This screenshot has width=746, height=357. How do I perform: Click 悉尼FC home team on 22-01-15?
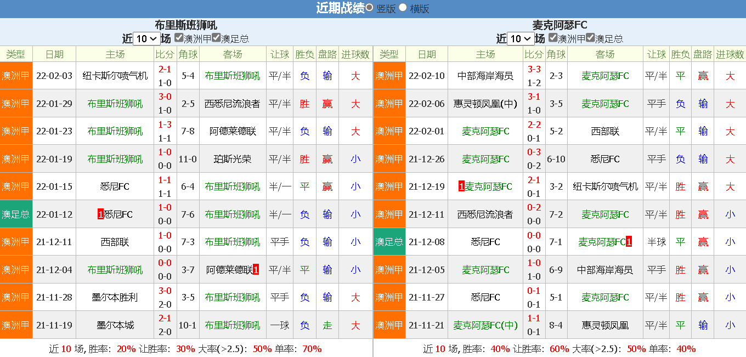115,186
